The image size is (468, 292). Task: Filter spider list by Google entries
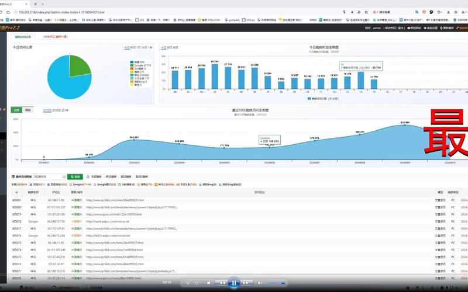[80, 184]
